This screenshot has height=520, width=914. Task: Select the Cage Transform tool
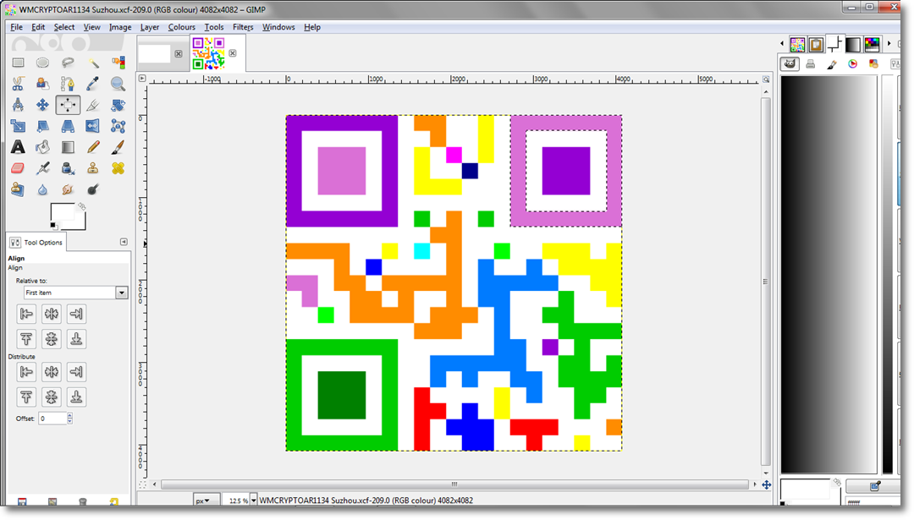point(118,126)
